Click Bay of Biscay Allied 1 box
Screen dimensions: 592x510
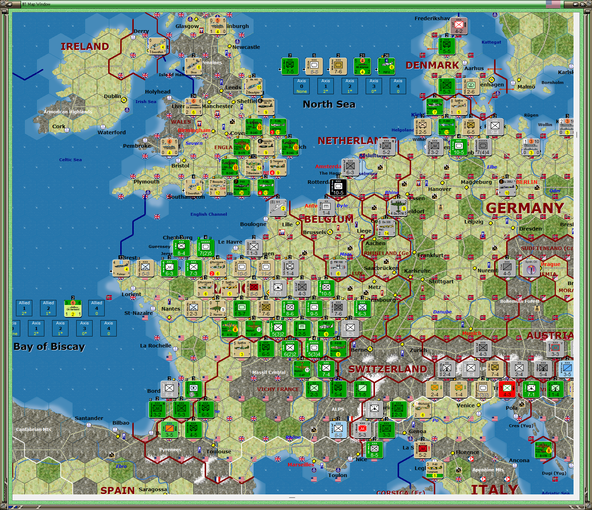coord(24,308)
